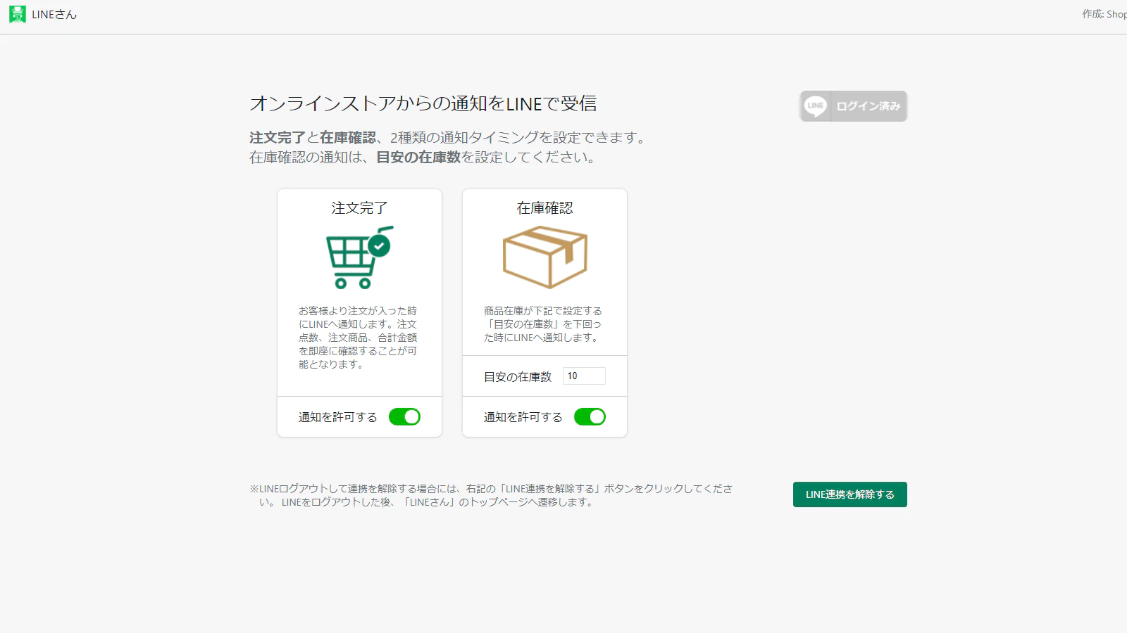The height and width of the screenshot is (633, 1127).
Task: Click the 注文完了 description text
Action: (x=358, y=338)
